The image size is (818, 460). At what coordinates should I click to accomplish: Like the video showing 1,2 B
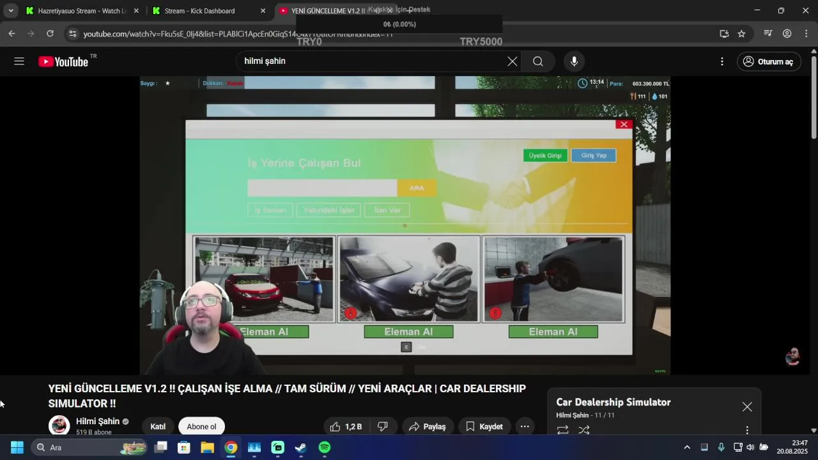(346, 427)
